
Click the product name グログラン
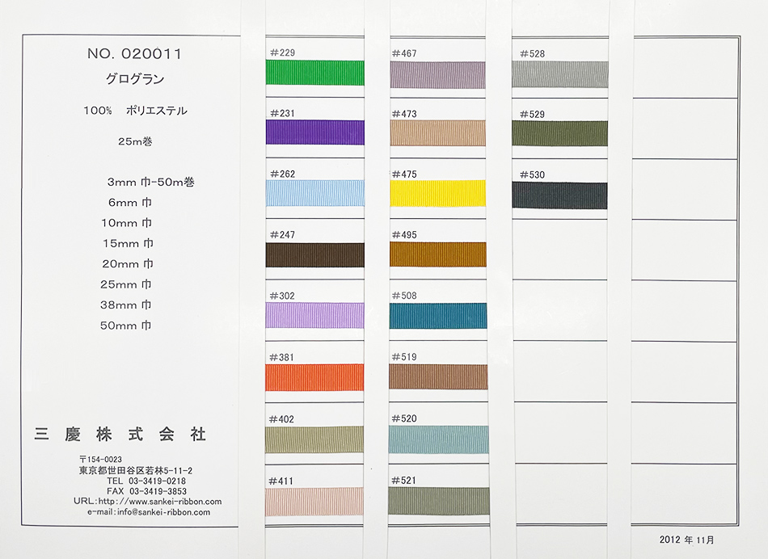point(135,79)
